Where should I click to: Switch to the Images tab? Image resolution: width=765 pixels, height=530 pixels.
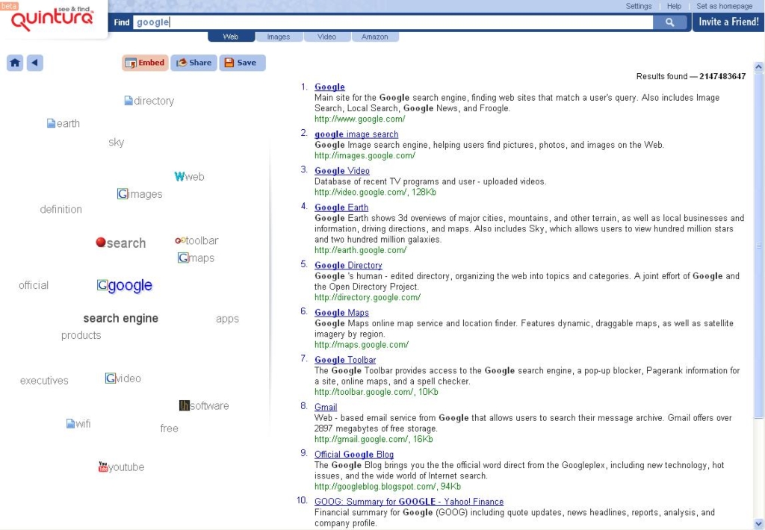[x=279, y=37]
